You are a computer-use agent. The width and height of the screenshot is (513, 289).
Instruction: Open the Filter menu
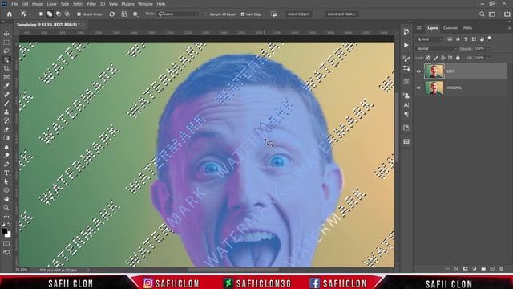point(91,4)
